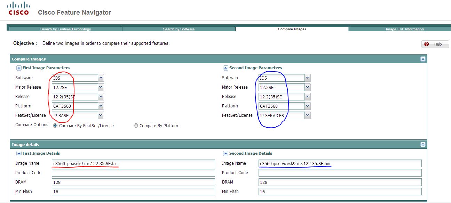Click the Image details panel heading text
Screen dimensions: 451x203
[25, 145]
